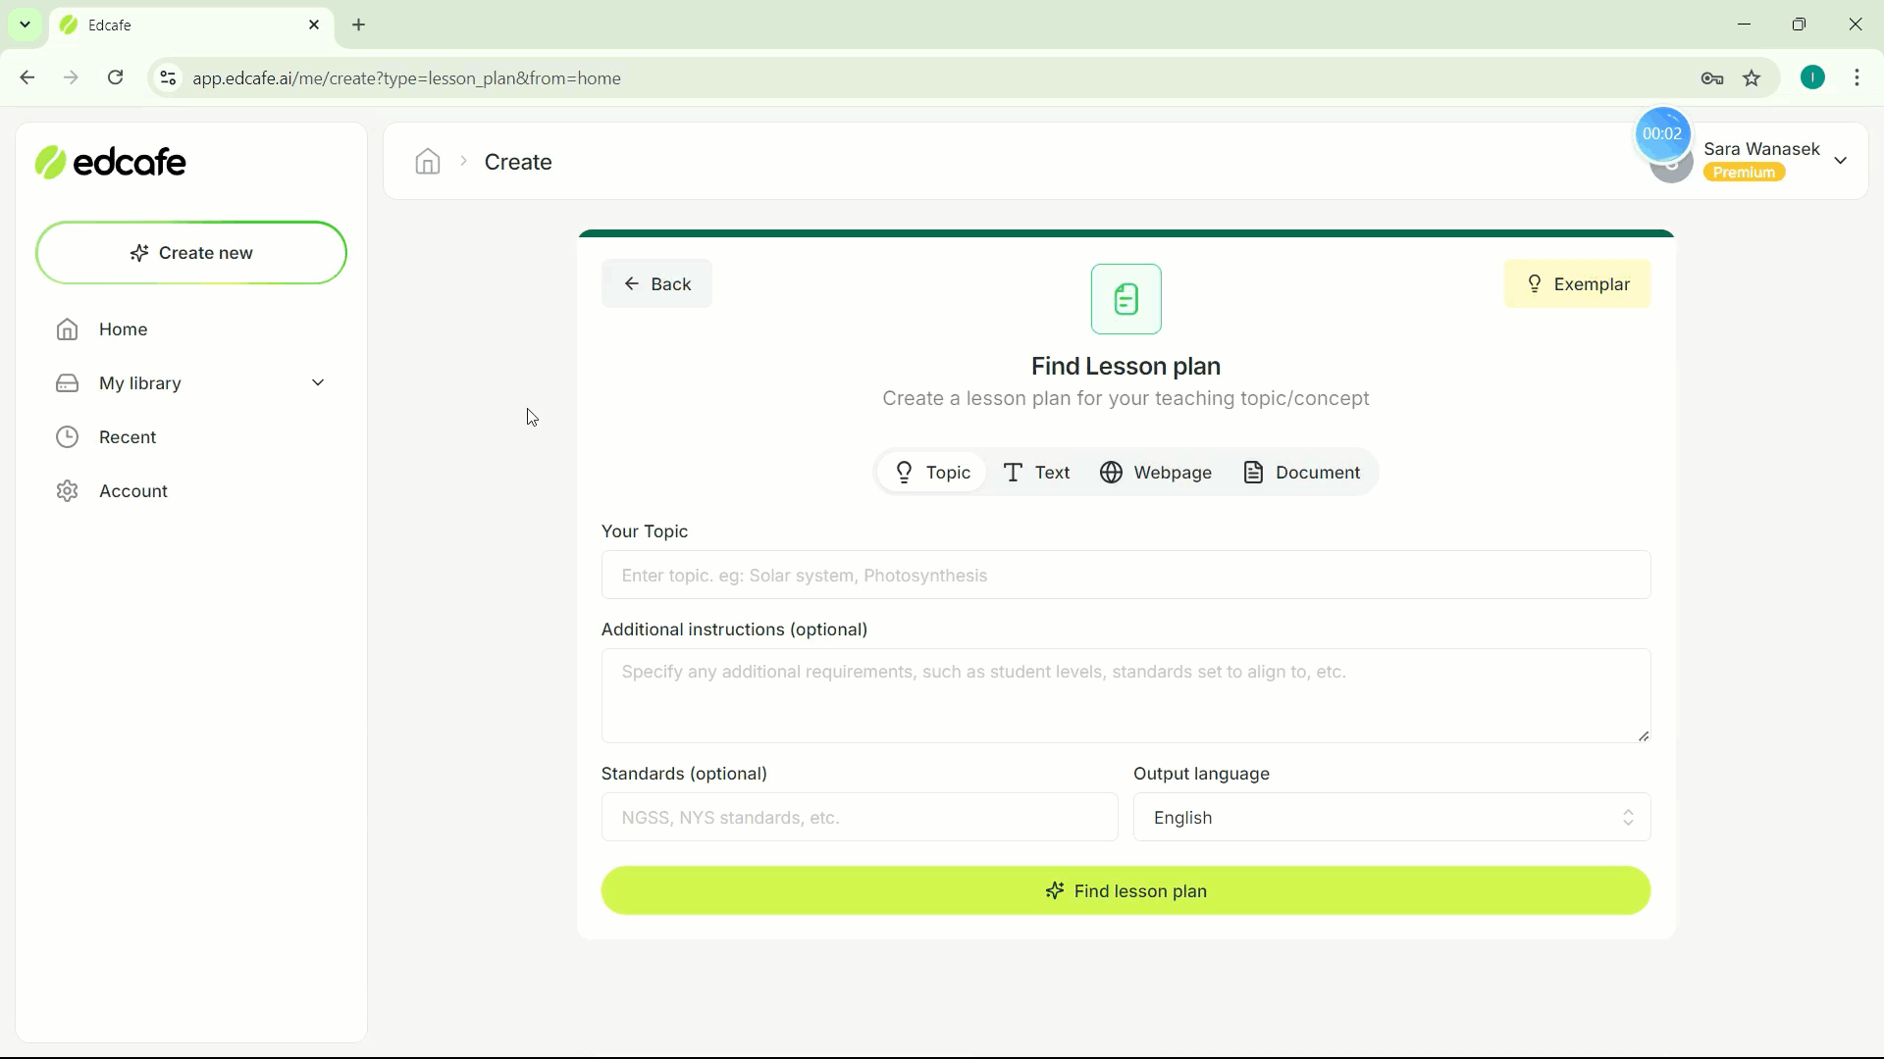Screen dimensions: 1884x1059
Task: Click the Create breadcrumb text
Action: tap(518, 162)
